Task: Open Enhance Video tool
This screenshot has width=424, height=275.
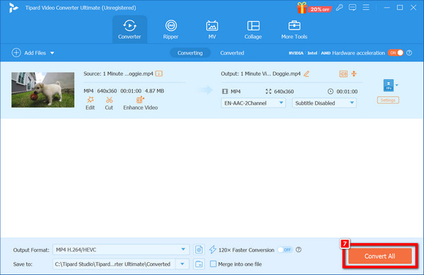Action: [x=141, y=103]
